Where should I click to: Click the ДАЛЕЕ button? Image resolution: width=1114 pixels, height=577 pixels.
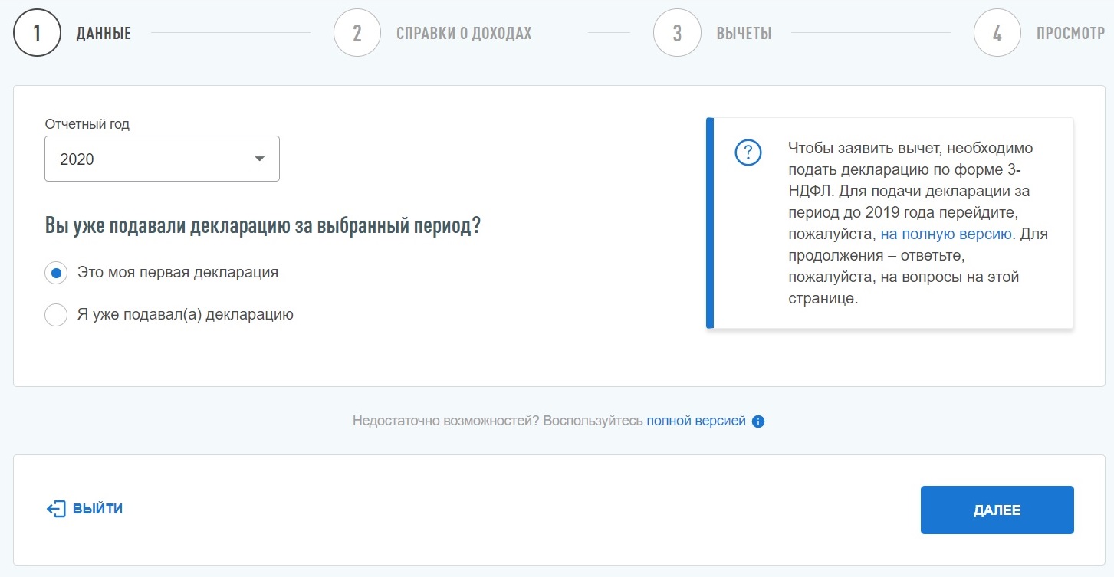tap(997, 510)
